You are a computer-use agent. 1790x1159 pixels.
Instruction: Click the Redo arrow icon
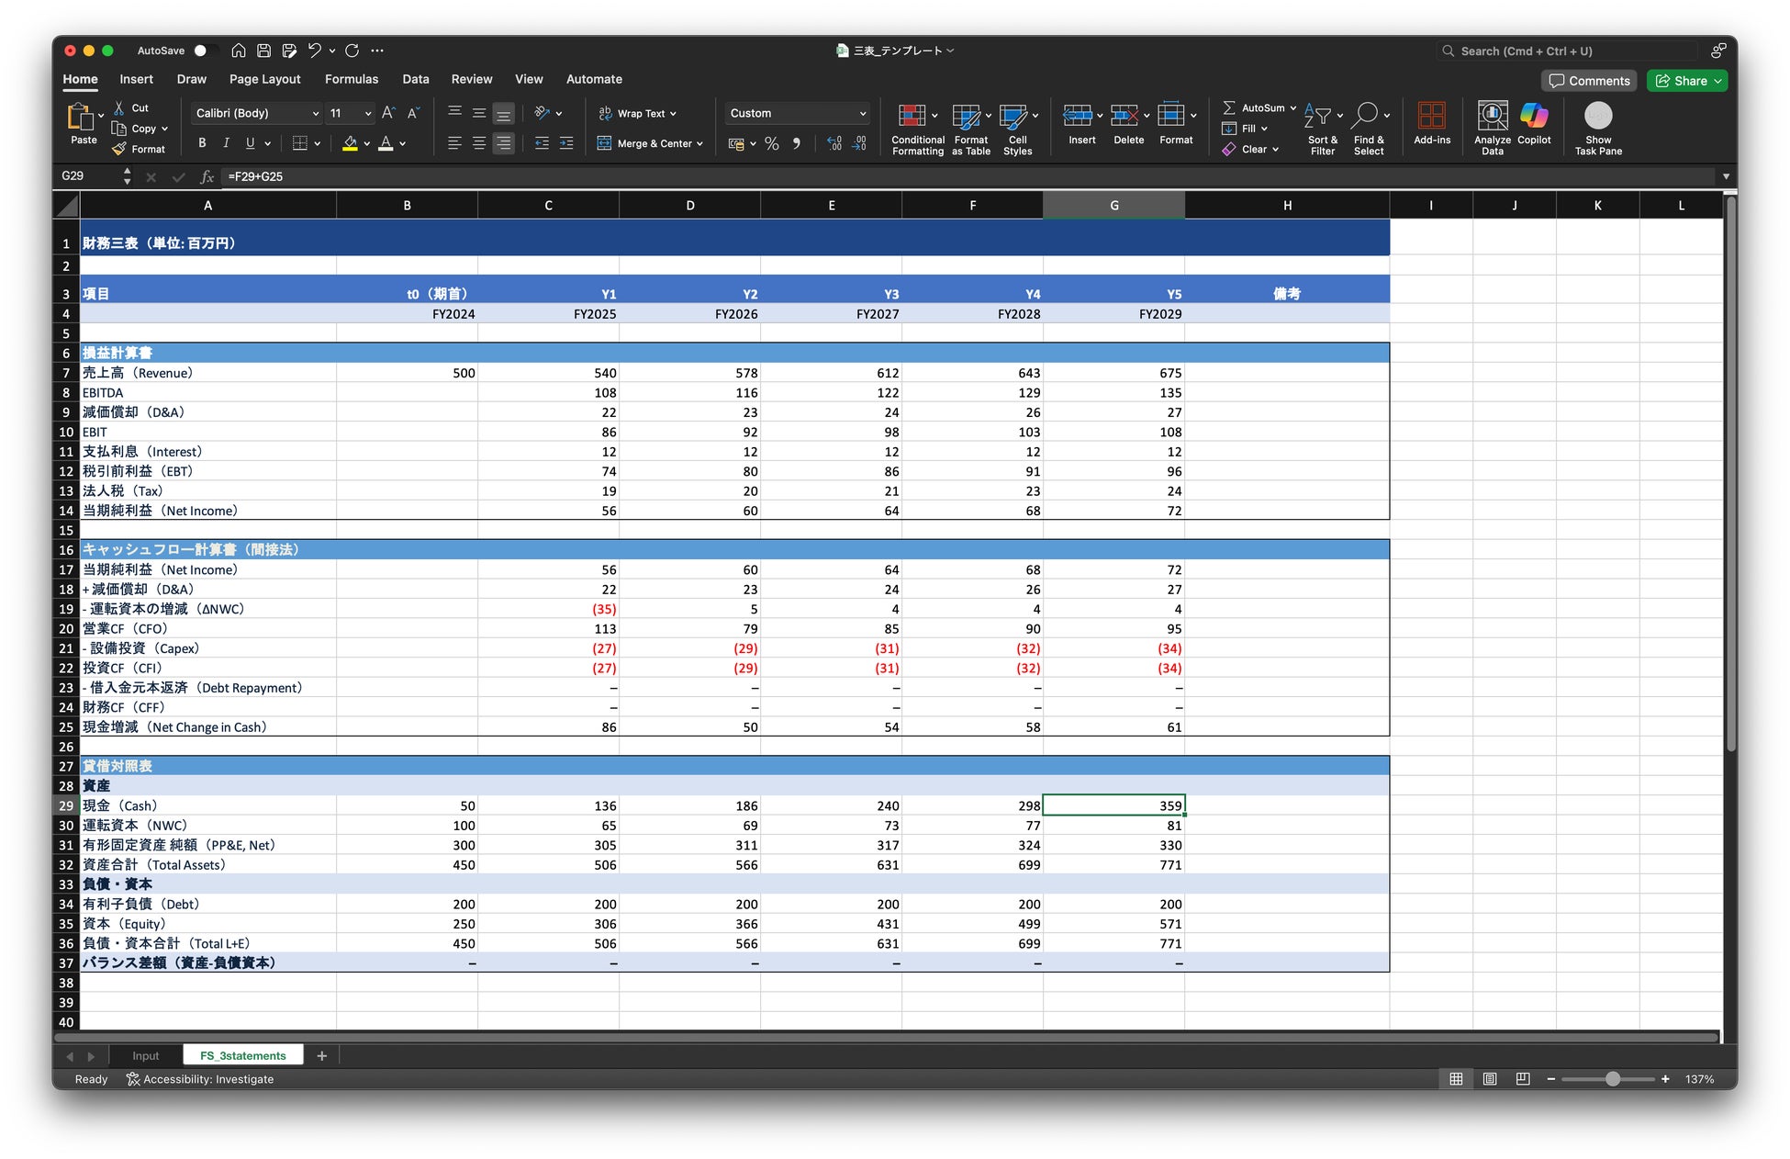pos(352,51)
